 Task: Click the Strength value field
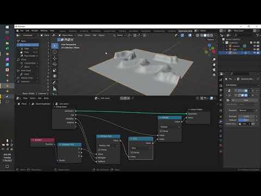247,116
